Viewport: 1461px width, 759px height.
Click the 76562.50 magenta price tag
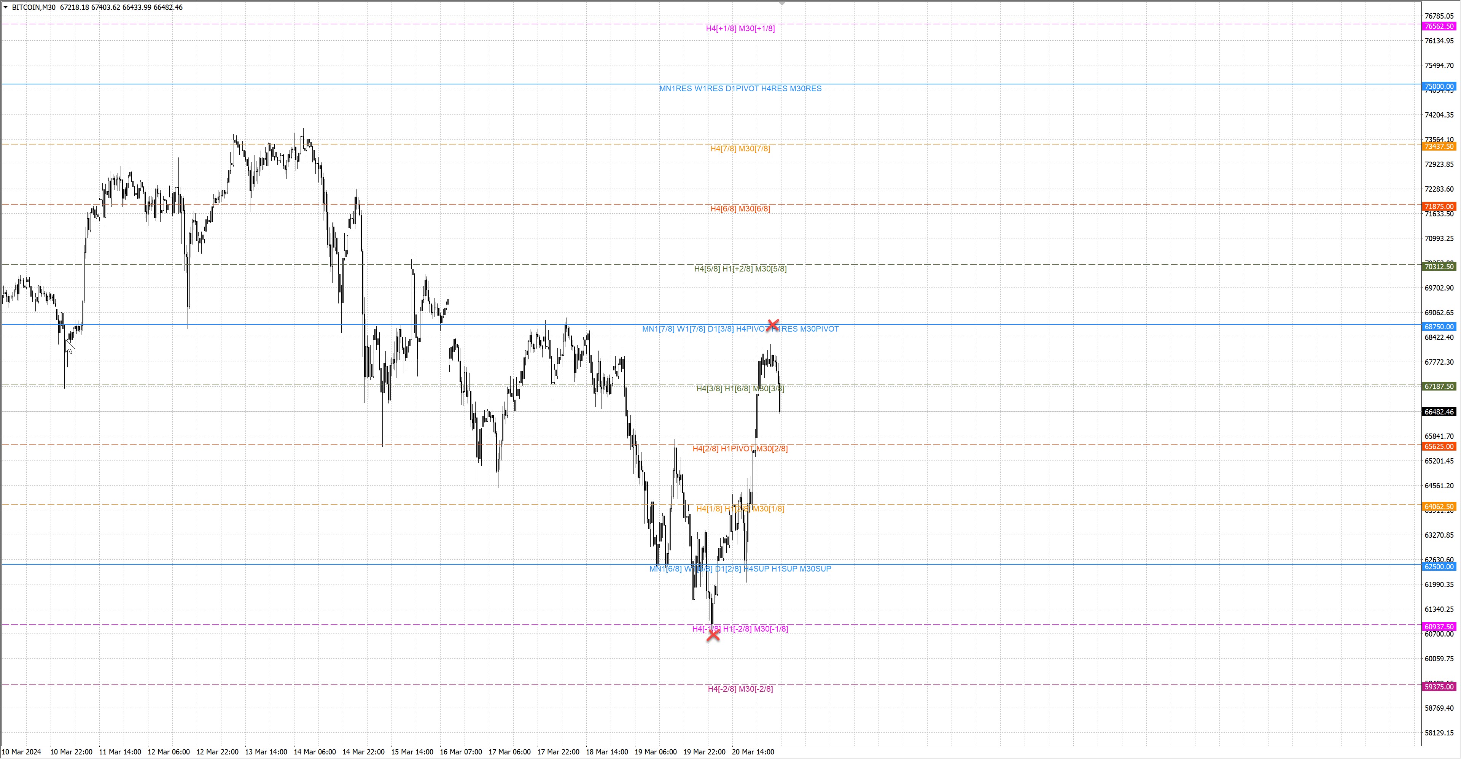pyautogui.click(x=1439, y=27)
